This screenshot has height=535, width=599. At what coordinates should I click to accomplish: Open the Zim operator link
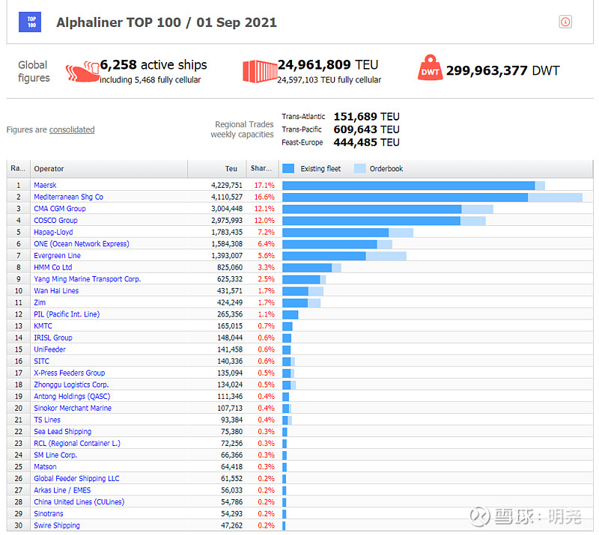[x=40, y=302]
